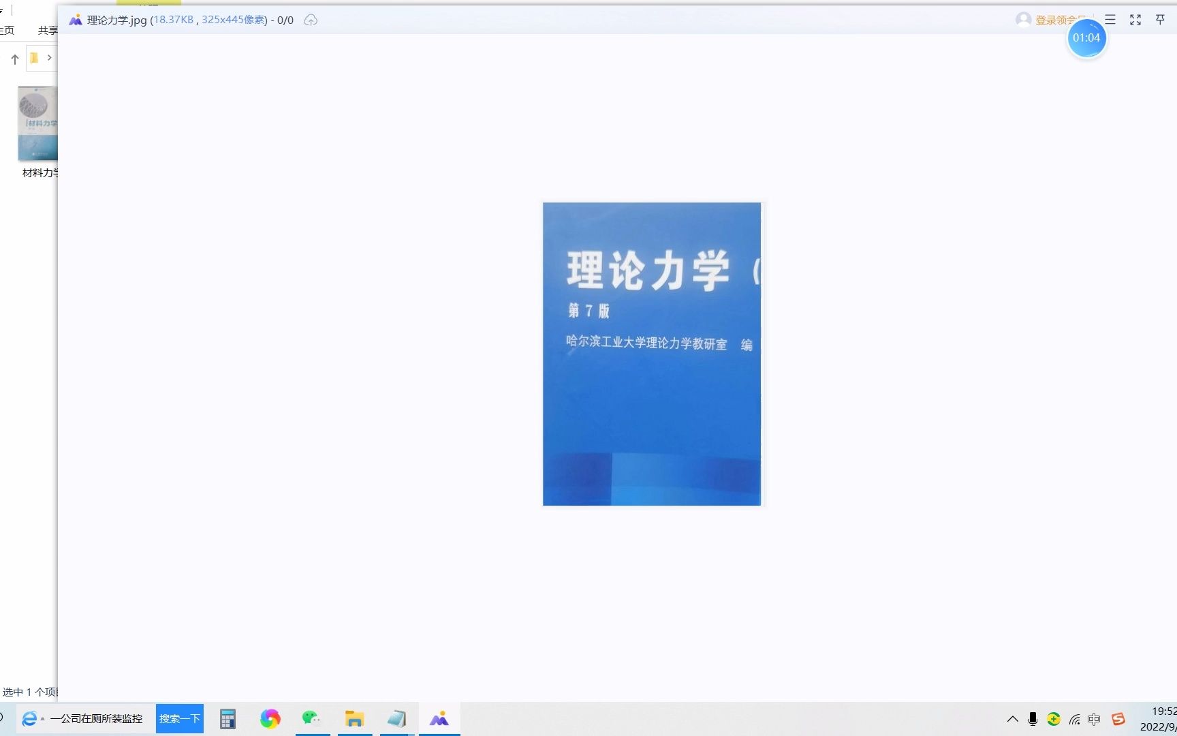Show hidden tray icons arrow
The width and height of the screenshot is (1177, 736).
pyautogui.click(x=1012, y=719)
